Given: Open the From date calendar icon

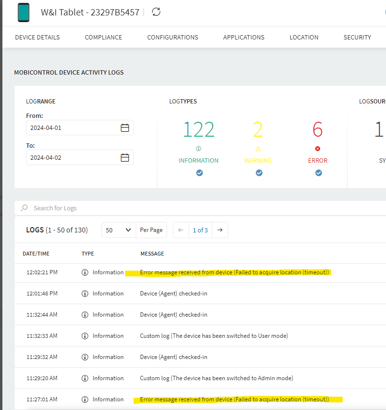Looking at the screenshot, I should 125,128.
